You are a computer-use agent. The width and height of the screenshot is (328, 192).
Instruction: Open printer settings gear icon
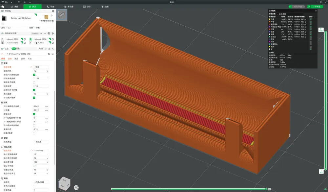tap(53, 11)
